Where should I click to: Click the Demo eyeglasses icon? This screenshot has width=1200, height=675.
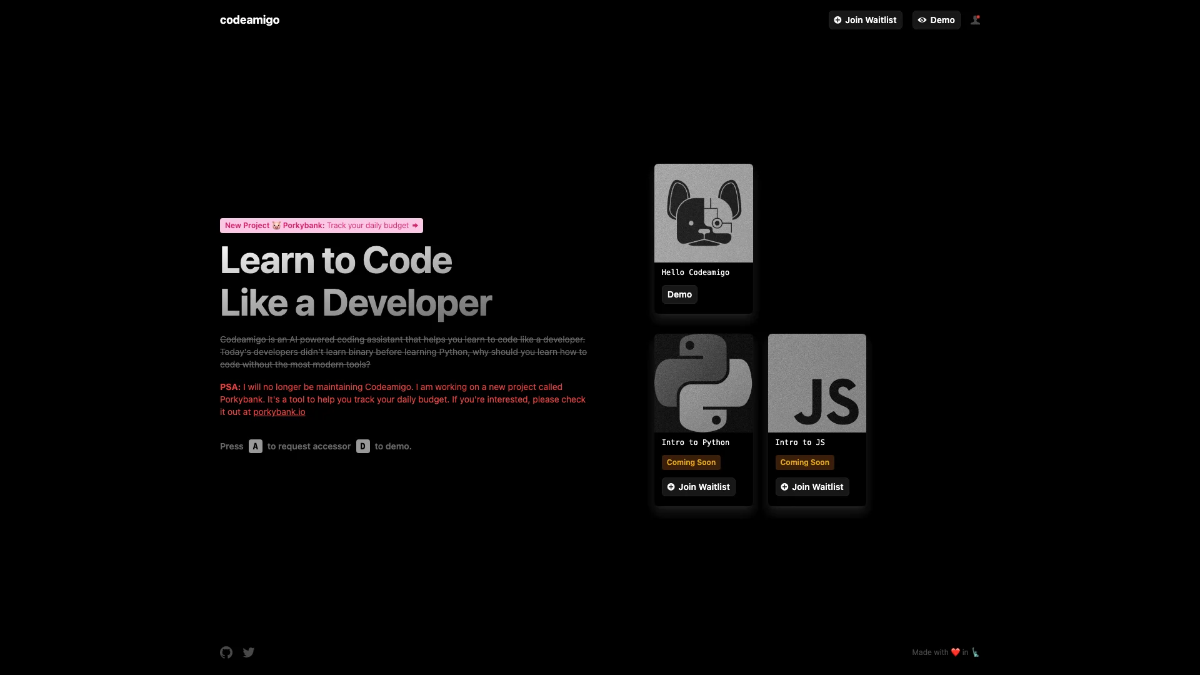click(x=922, y=19)
